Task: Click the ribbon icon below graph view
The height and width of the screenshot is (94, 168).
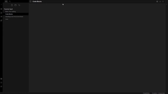Action: point(1,17)
